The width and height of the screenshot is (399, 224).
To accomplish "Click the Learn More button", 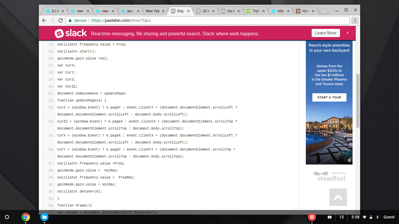I will point(326,33).
